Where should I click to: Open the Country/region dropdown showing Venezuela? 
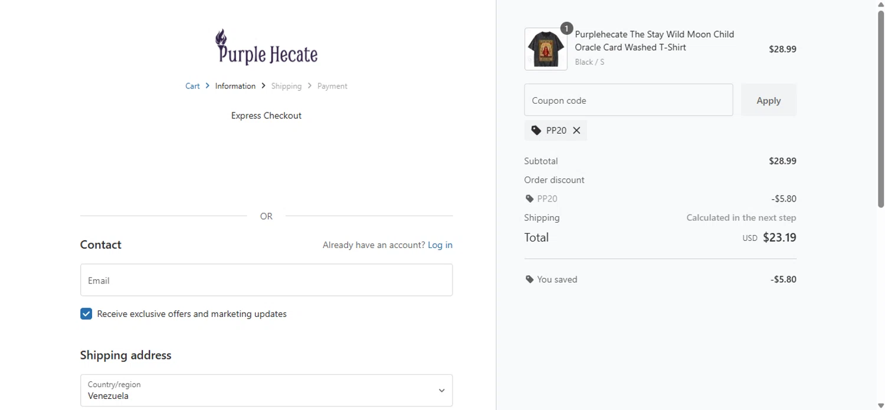pyautogui.click(x=267, y=391)
